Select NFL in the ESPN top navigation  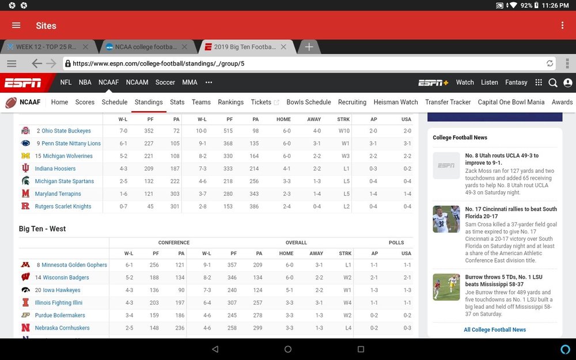[66, 82]
